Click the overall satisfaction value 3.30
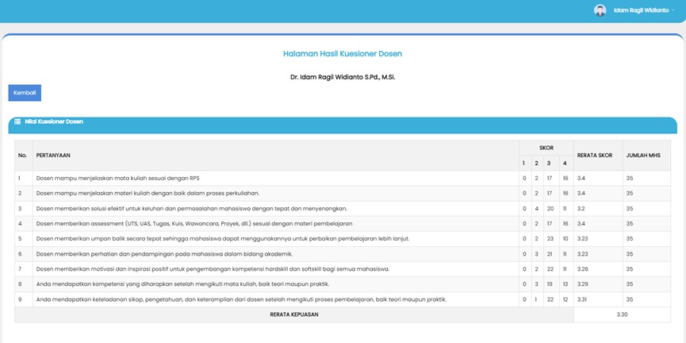The width and height of the screenshot is (686, 343). point(622,314)
